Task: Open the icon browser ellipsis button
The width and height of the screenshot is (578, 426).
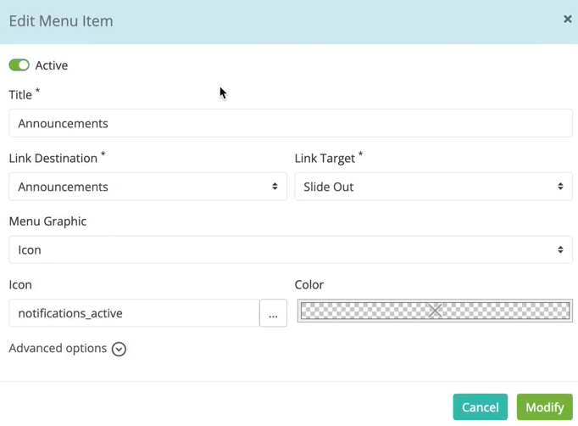Action: coord(273,313)
